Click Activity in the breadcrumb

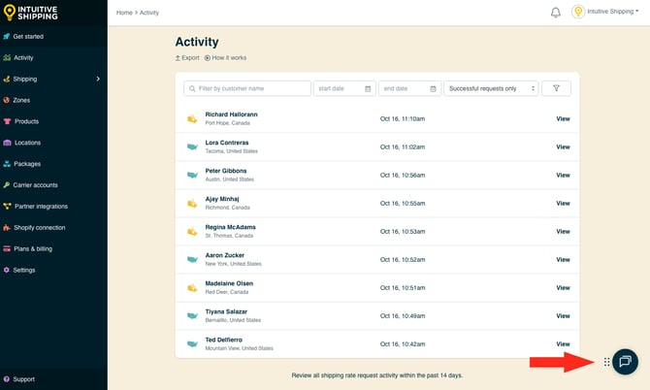(149, 13)
